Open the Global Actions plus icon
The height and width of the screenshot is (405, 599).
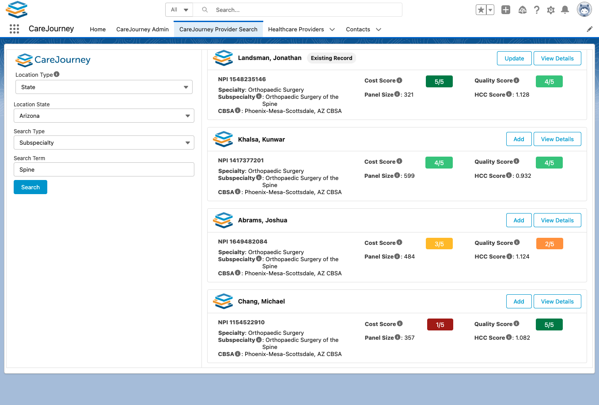click(506, 10)
